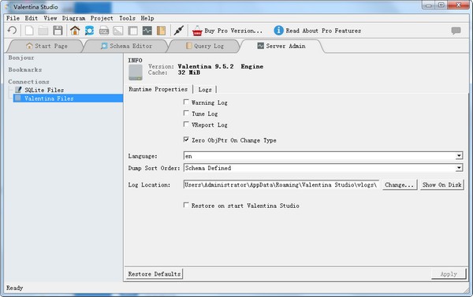Click the SQL Editor toolbar icon
Viewport: 473px width, 297px height.
[104, 31]
